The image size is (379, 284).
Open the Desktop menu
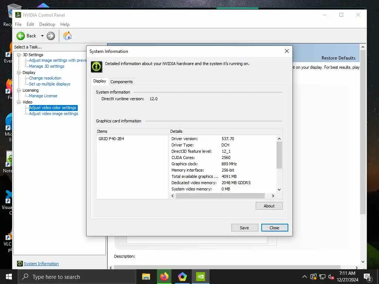[x=47, y=24]
